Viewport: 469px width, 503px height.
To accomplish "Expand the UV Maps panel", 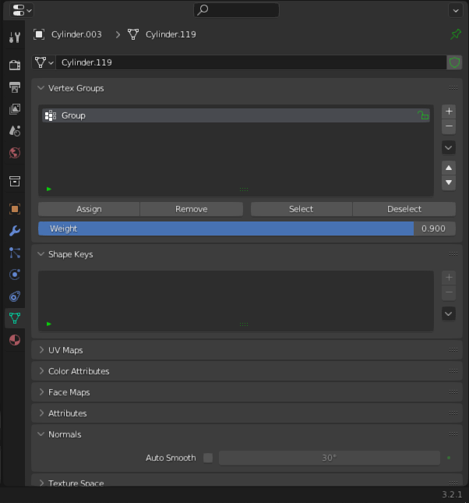I will tap(41, 350).
